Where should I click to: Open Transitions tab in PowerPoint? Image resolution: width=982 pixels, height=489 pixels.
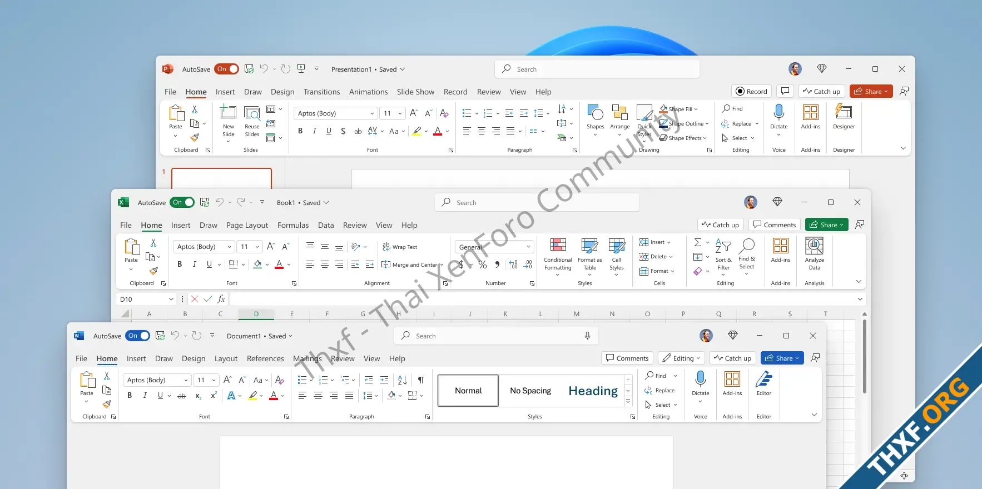pyautogui.click(x=321, y=92)
